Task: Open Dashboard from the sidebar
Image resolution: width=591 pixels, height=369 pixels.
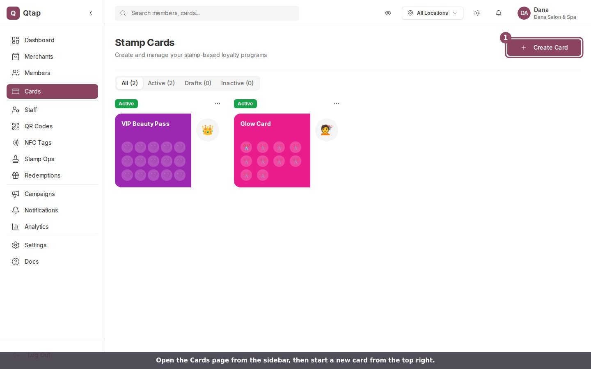Action: 52,40
